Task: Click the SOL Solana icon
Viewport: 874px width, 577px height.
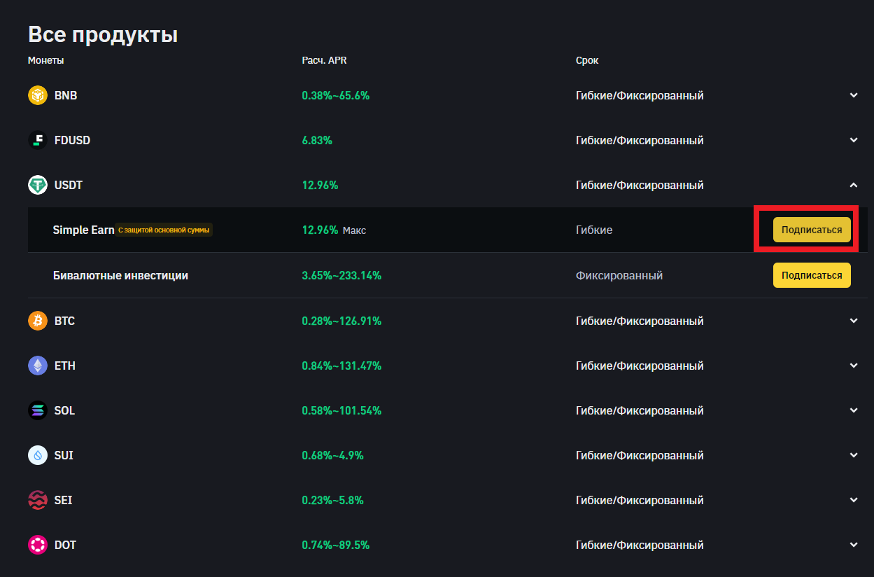Action: coord(38,410)
